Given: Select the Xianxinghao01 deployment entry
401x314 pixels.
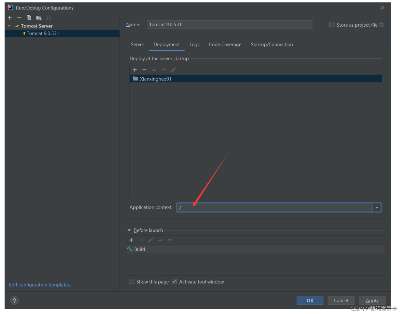Looking at the screenshot, I should pos(256,79).
